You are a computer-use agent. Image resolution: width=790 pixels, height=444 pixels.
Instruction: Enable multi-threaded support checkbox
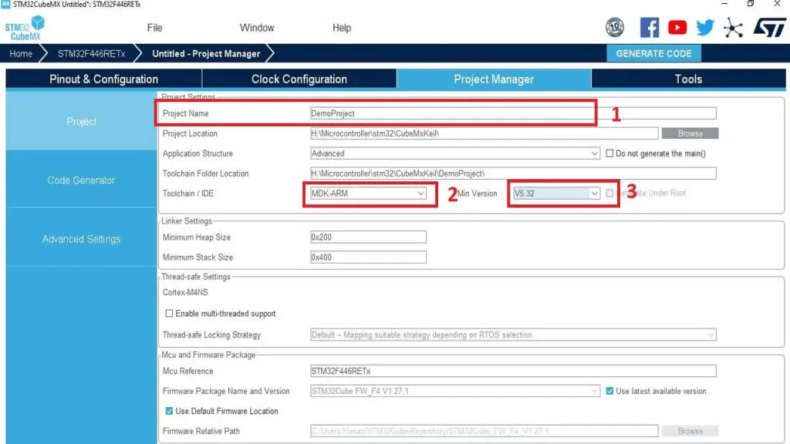(169, 313)
